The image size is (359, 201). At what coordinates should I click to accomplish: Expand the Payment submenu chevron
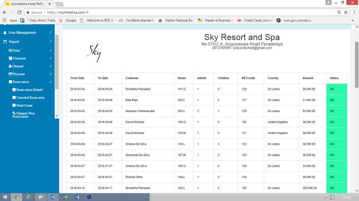(x=50, y=74)
